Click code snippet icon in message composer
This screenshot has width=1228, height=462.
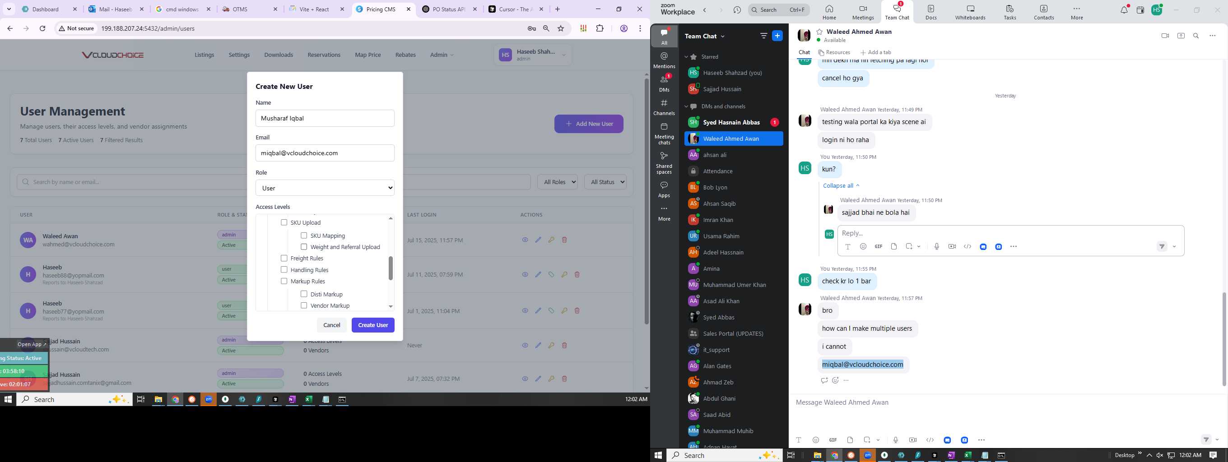tap(930, 440)
